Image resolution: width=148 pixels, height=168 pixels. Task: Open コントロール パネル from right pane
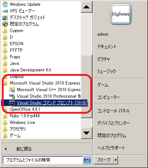coord(113,111)
